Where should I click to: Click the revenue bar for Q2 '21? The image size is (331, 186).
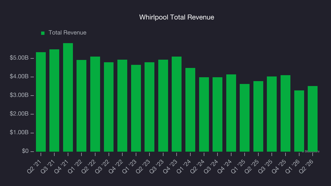point(41,102)
